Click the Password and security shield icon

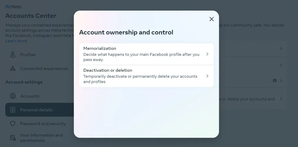tap(13, 124)
